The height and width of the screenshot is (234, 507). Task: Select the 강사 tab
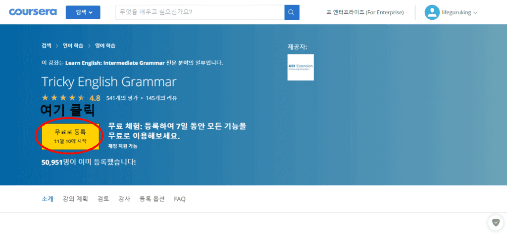coord(124,199)
